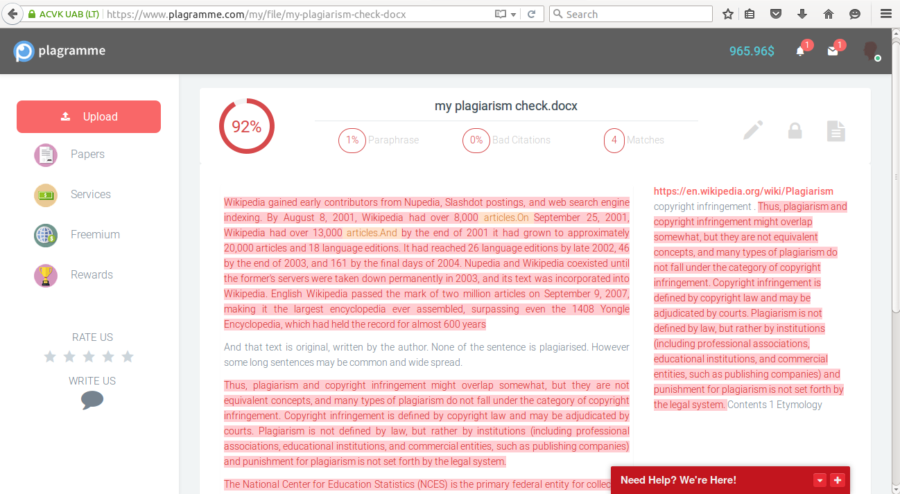Give a one-star rating under RATE US

click(x=49, y=356)
